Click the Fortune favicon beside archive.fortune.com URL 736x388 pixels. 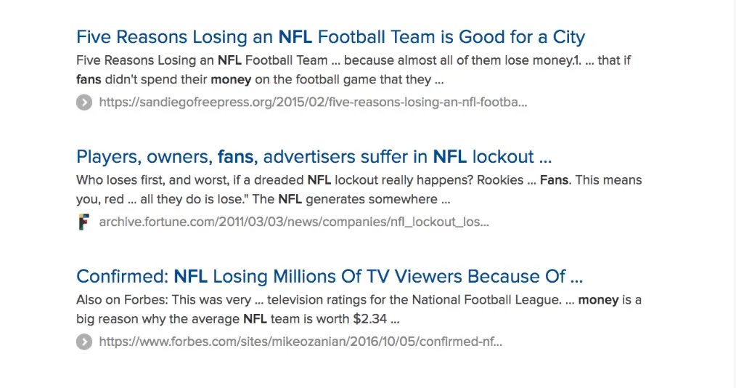(x=84, y=222)
